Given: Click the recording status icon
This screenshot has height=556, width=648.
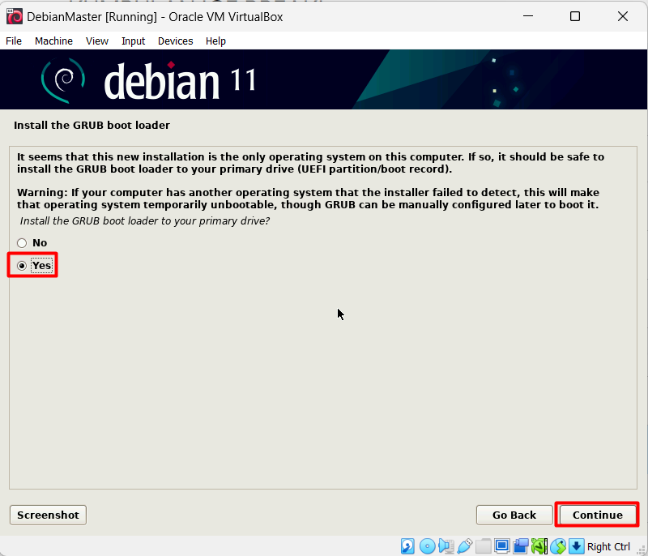Looking at the screenshot, I should click(521, 546).
